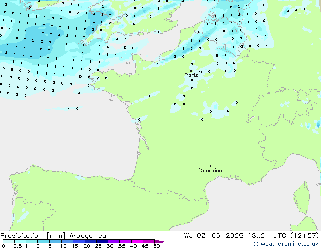The height and width of the screenshot is (248, 321).
Task: Click the Paris location dot marker
Action: [x=191, y=71]
